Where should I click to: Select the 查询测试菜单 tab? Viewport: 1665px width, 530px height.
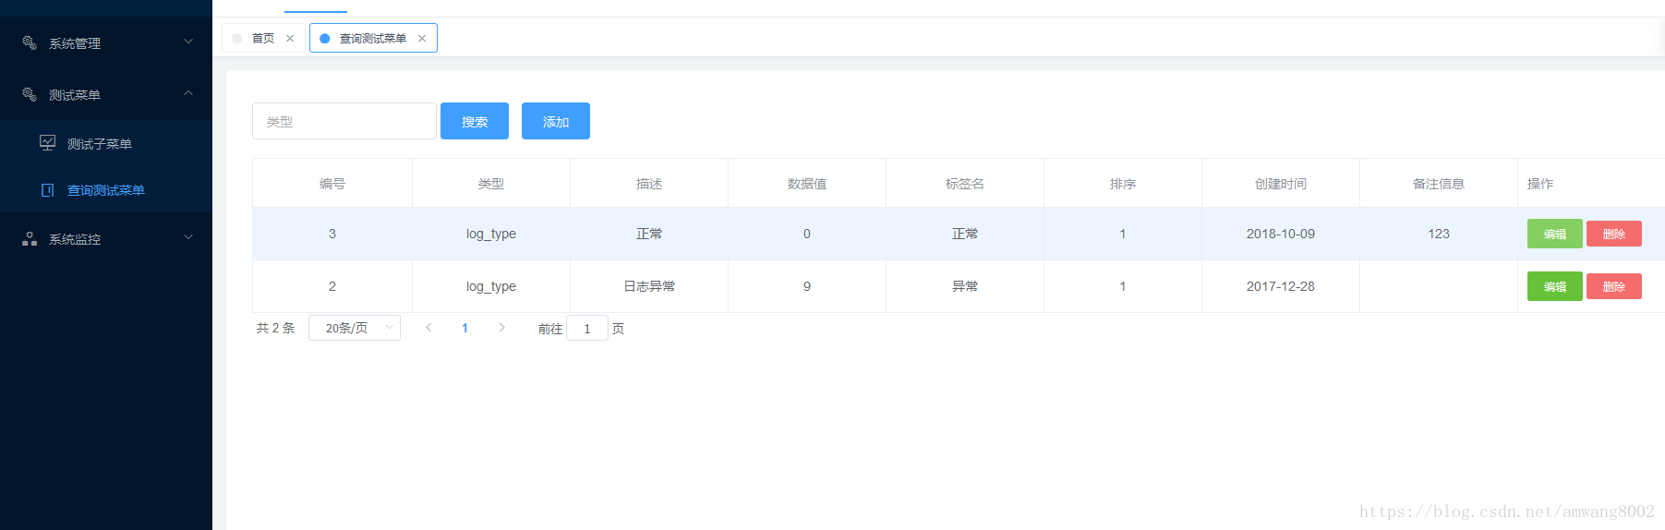coord(373,38)
